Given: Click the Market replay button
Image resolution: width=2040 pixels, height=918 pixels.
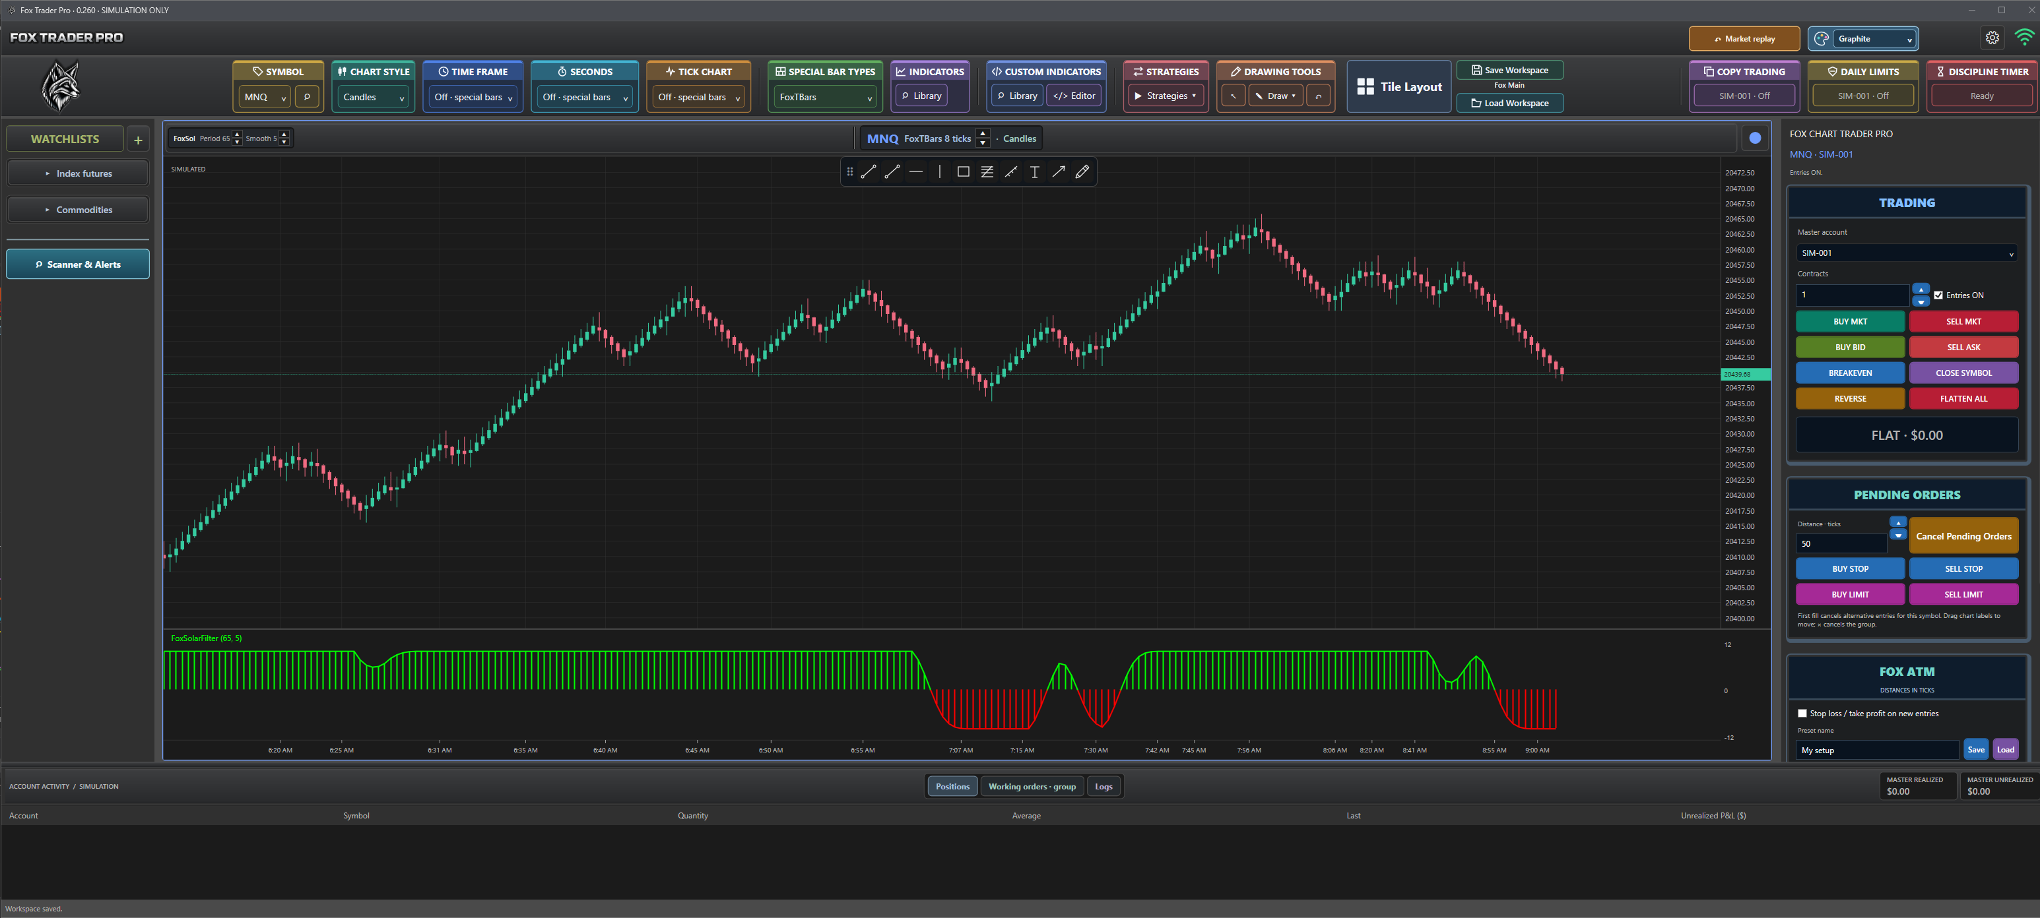Looking at the screenshot, I should (x=1744, y=39).
